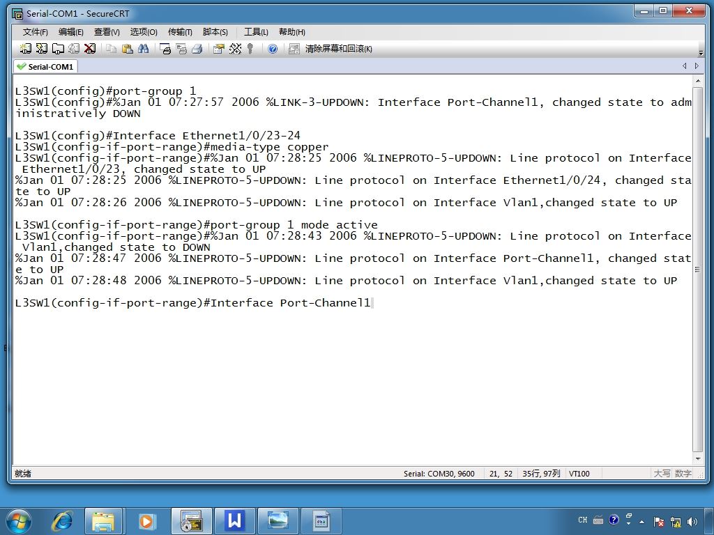Image resolution: width=714 pixels, height=535 pixels.
Task: Click the greyed lock session icon
Action: tap(294, 49)
